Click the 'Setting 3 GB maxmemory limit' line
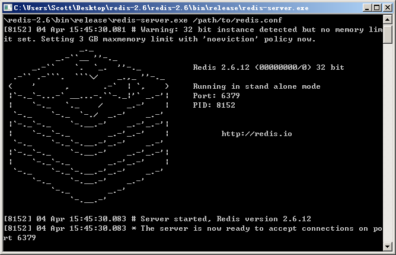This screenshot has width=396, height=255. [x=159, y=39]
